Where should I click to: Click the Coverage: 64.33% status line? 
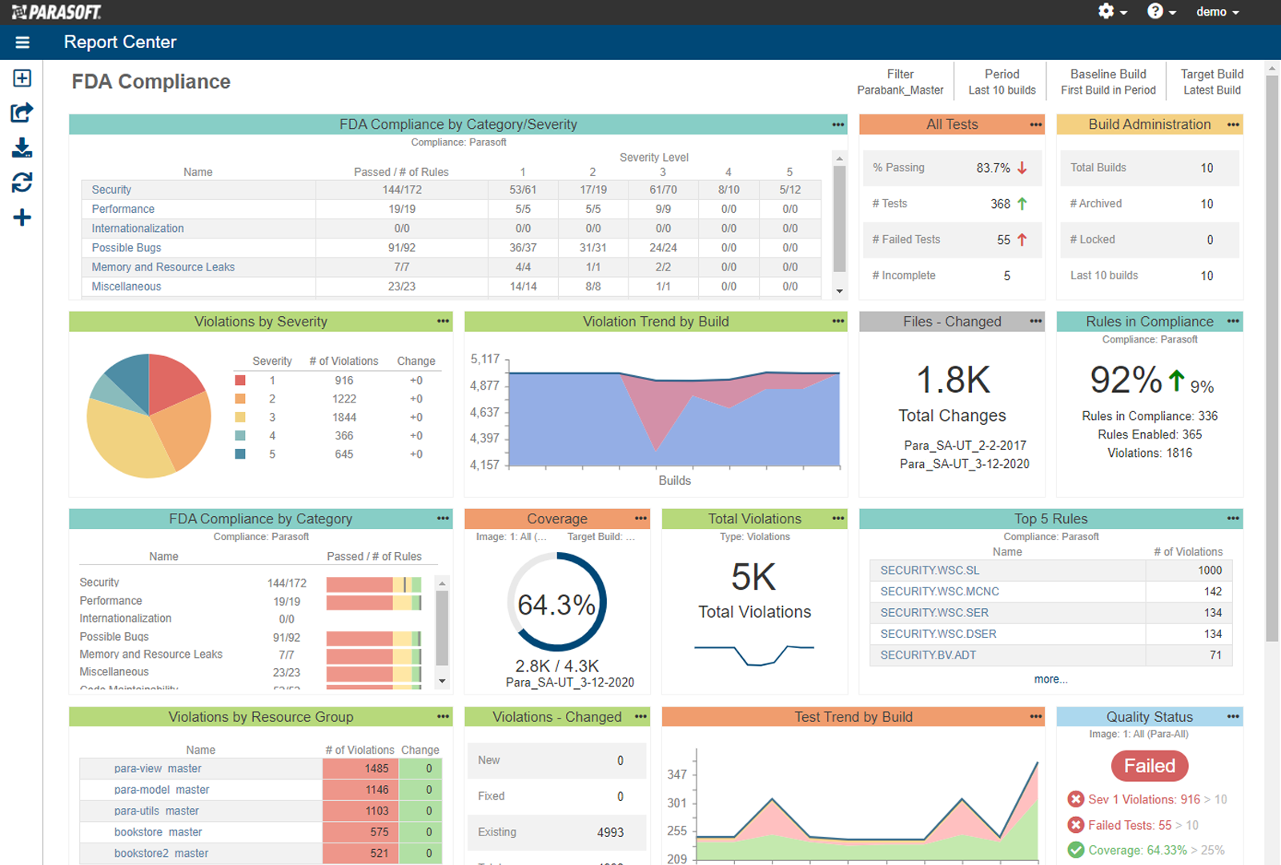(1146, 850)
